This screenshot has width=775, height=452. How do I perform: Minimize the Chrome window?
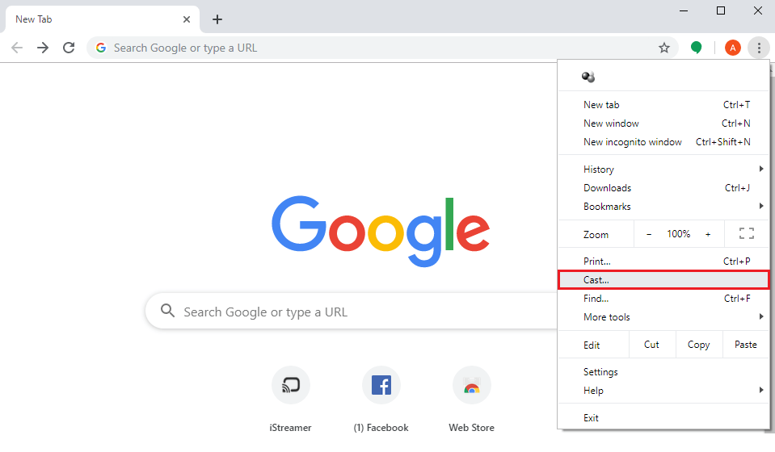click(684, 10)
